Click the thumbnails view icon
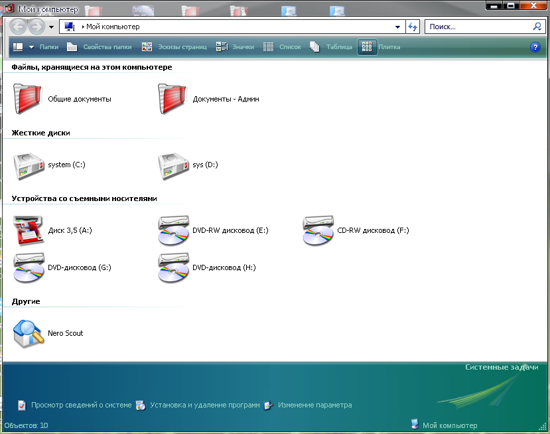550x434 pixels. point(147,46)
